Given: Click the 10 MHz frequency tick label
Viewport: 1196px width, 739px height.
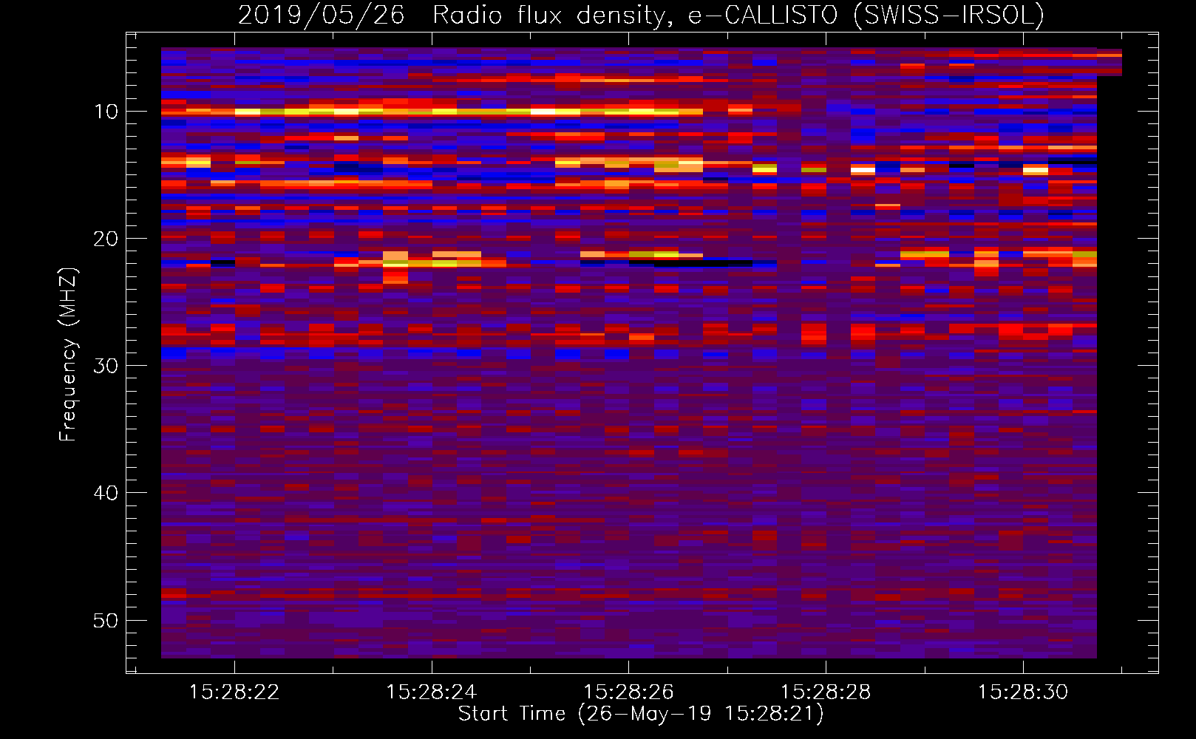Looking at the screenshot, I should [x=106, y=112].
